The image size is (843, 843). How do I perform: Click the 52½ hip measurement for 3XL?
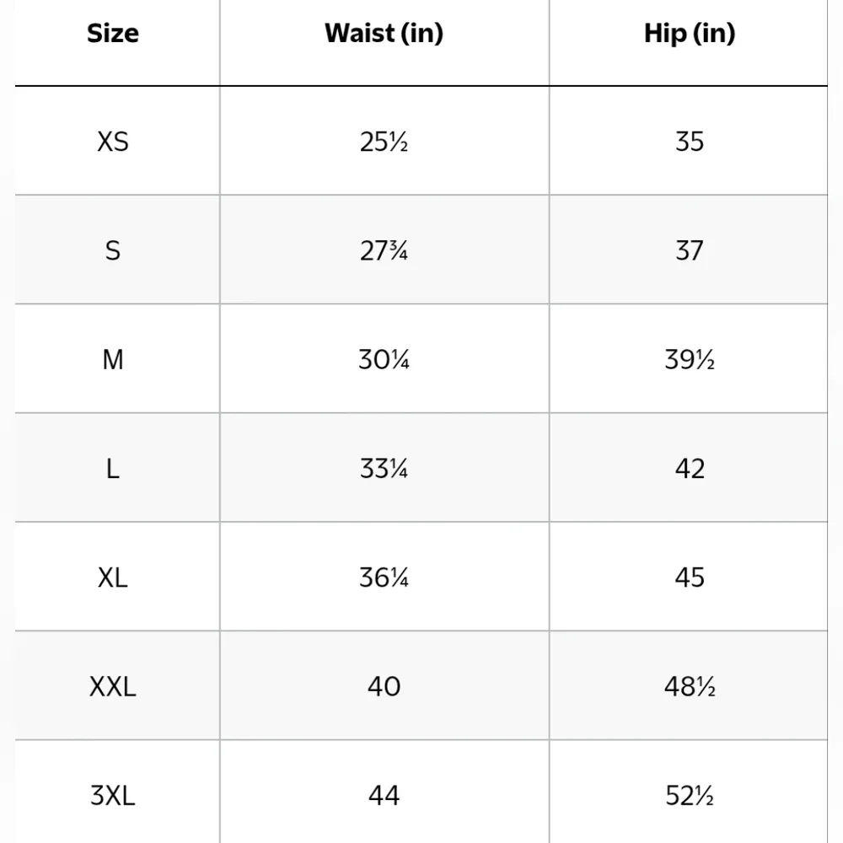point(689,795)
